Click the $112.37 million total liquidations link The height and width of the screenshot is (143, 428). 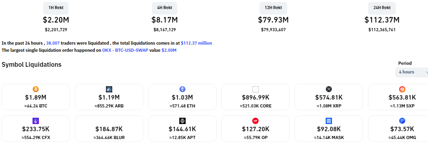[196, 43]
